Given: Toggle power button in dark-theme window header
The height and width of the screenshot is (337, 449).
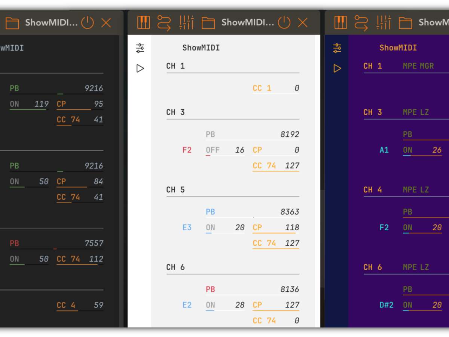Looking at the screenshot, I should coord(88,22).
